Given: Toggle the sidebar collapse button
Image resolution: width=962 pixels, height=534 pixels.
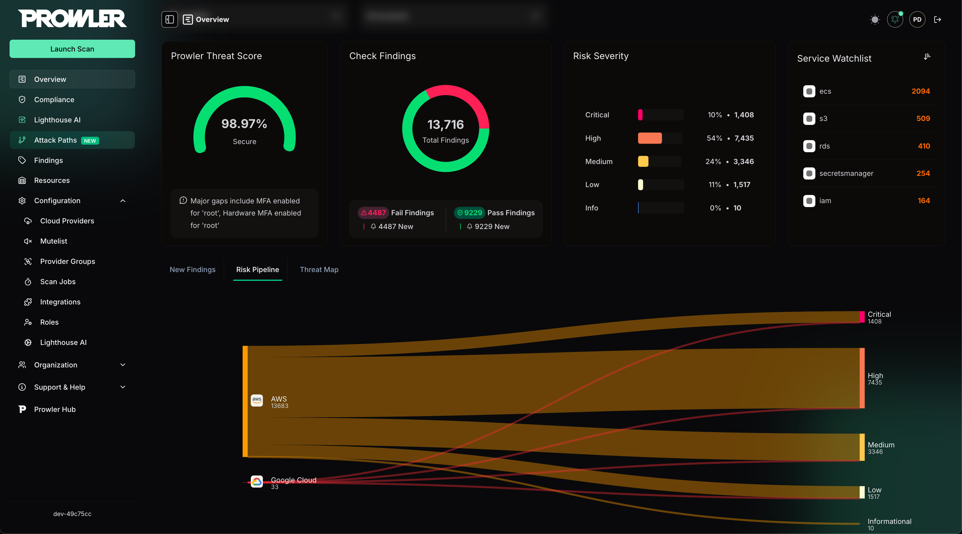Looking at the screenshot, I should coord(169,19).
